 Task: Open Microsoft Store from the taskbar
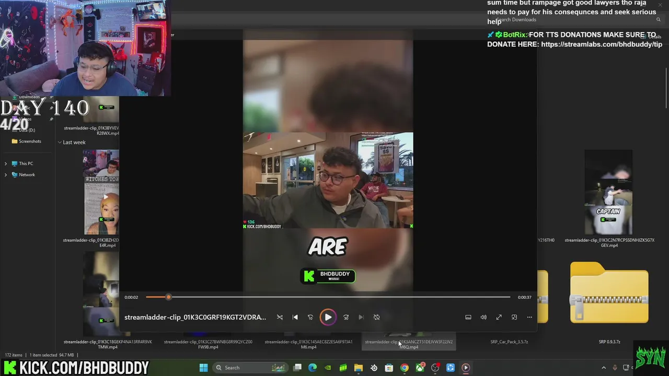(389, 368)
